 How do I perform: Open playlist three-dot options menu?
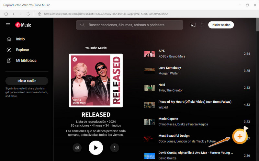[115, 148]
